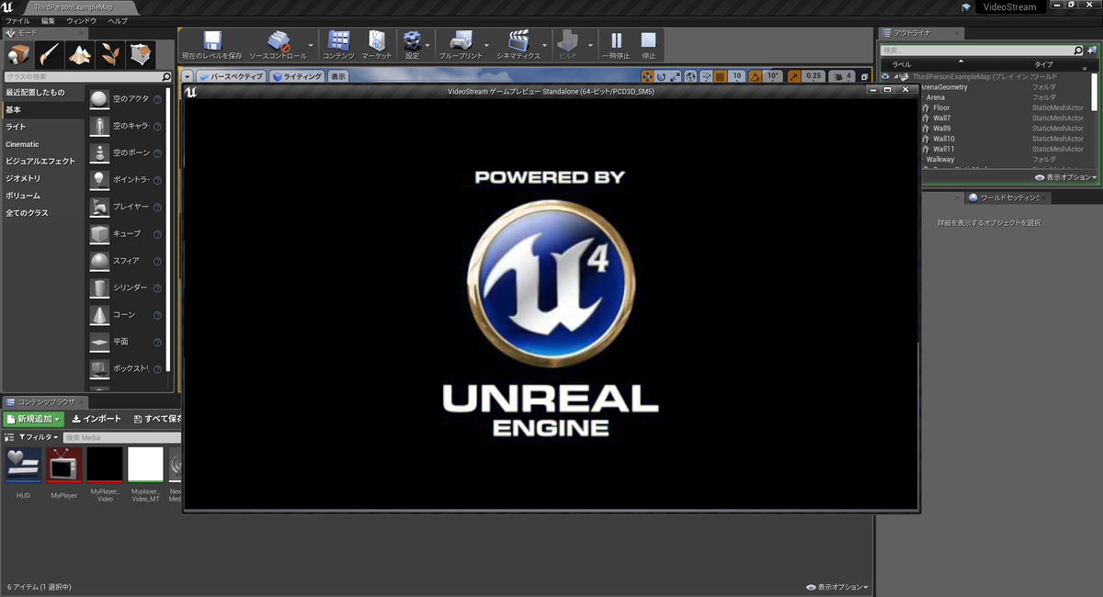Select Cinematic category in Modes panel
Viewport: 1103px width, 597px height.
(43, 144)
